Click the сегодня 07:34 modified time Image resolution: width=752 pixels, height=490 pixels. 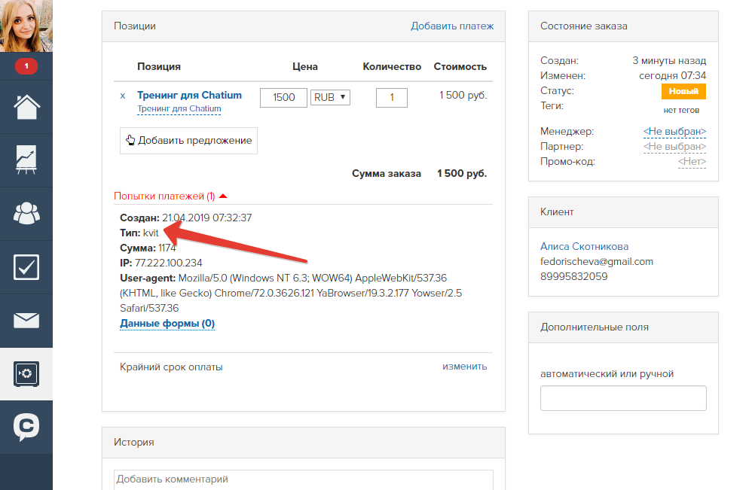click(672, 76)
